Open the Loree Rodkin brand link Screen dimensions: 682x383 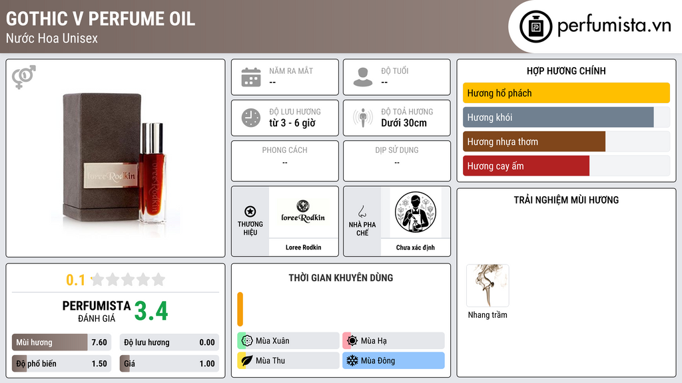[303, 247]
